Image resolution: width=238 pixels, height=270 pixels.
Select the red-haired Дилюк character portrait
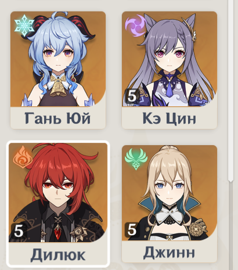[x=58, y=193]
